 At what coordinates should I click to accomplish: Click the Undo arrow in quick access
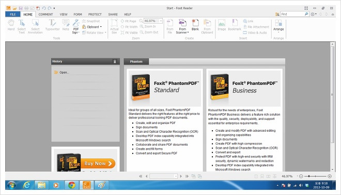(x=44, y=8)
